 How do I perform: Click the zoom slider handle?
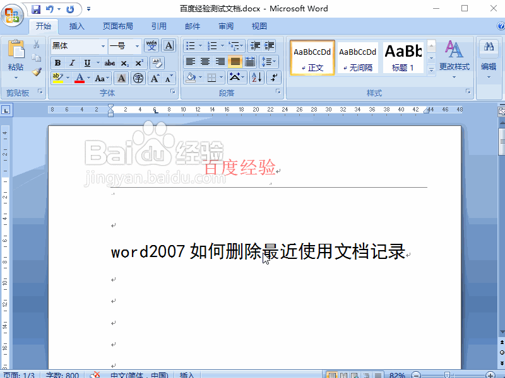point(447,375)
